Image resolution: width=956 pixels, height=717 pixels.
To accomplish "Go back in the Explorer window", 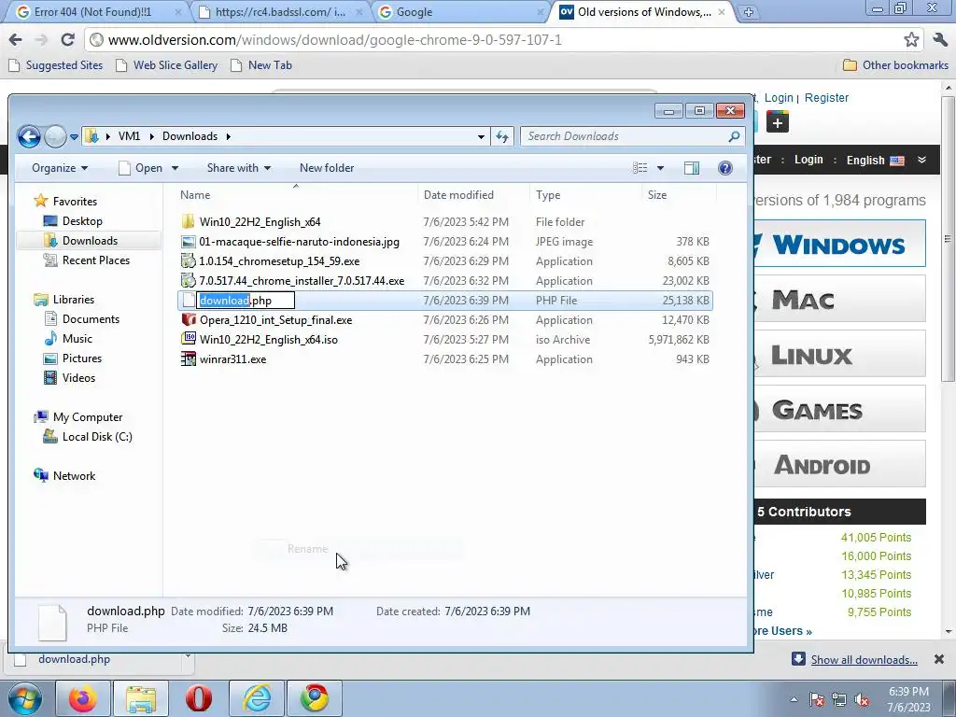I will (29, 136).
